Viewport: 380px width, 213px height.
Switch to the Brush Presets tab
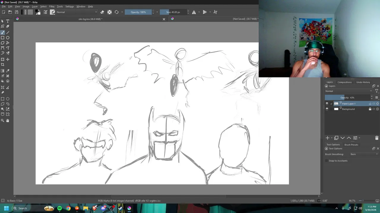351,145
